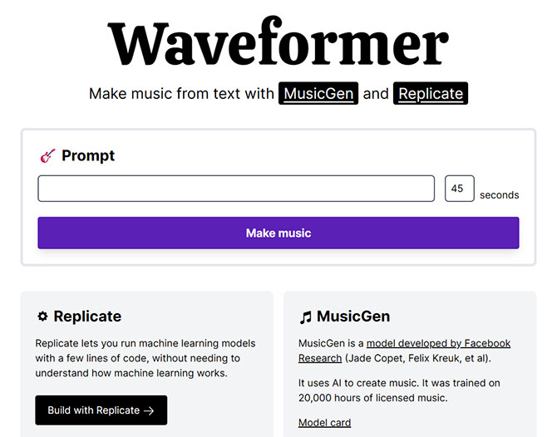Open the MusicGen link in the subtitle
The height and width of the screenshot is (437, 557).
[318, 93]
